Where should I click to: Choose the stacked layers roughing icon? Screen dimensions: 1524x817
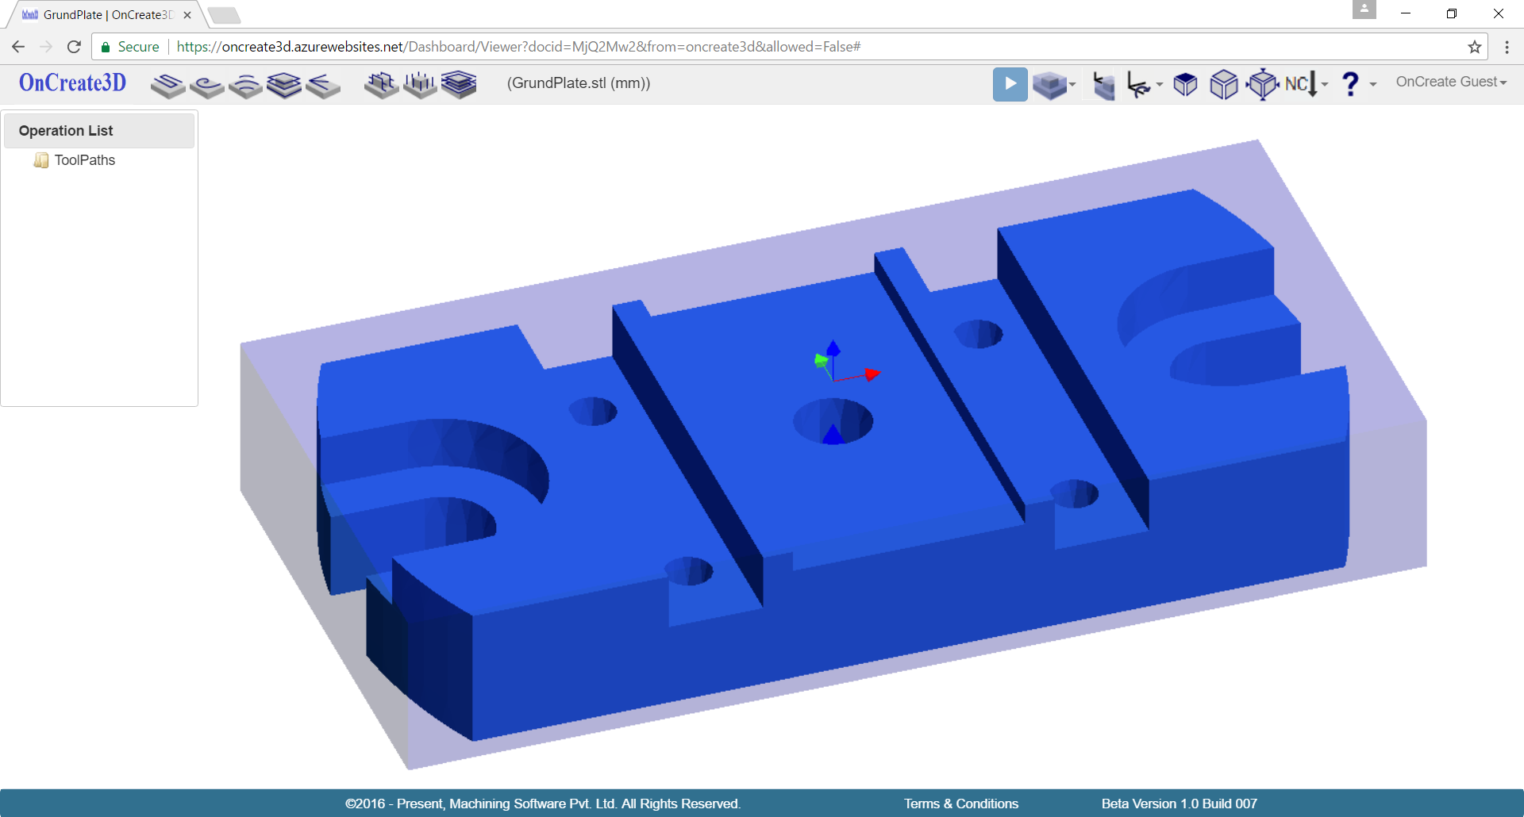coord(284,84)
